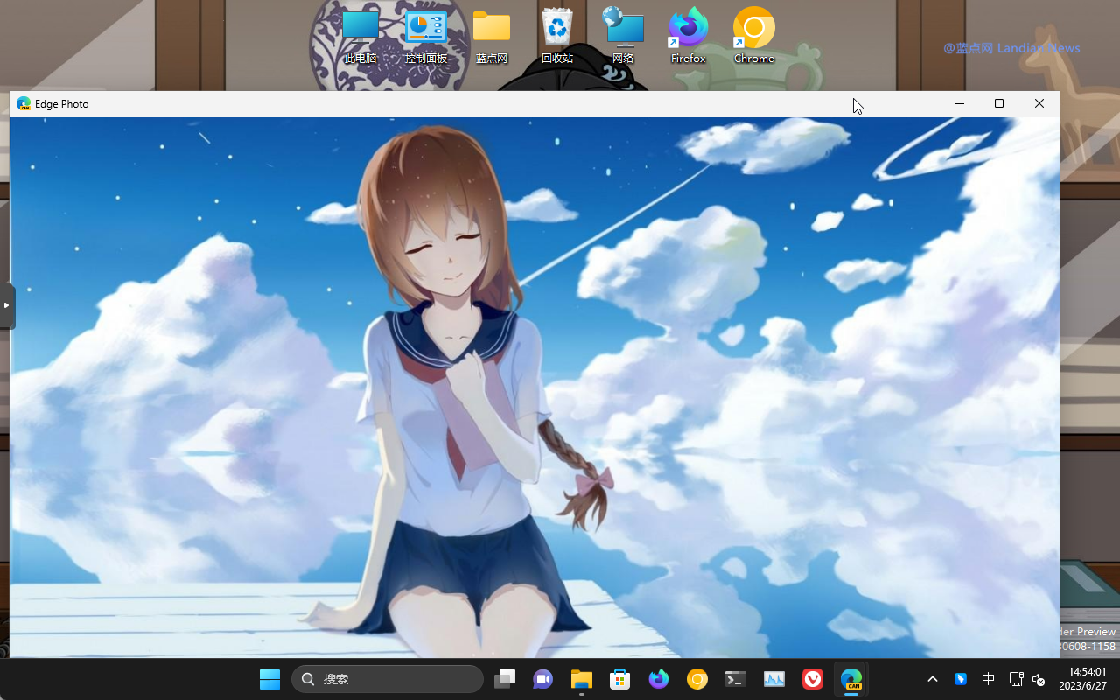Viewport: 1120px width, 700px height.
Task: Show hidden tray icons chevron
Action: tap(933, 679)
